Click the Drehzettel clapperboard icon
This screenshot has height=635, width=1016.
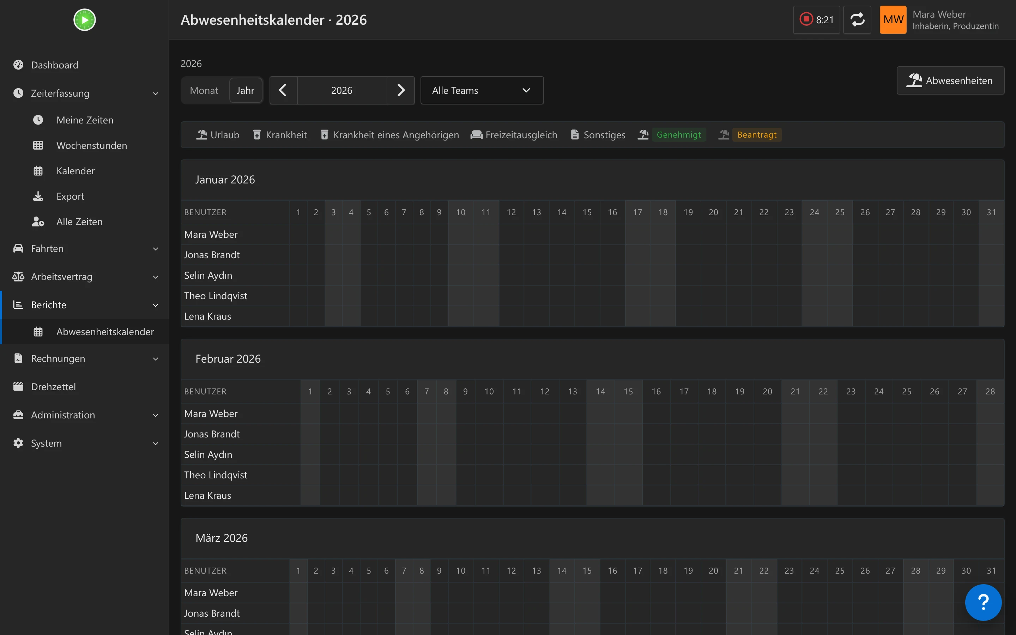[x=18, y=386]
